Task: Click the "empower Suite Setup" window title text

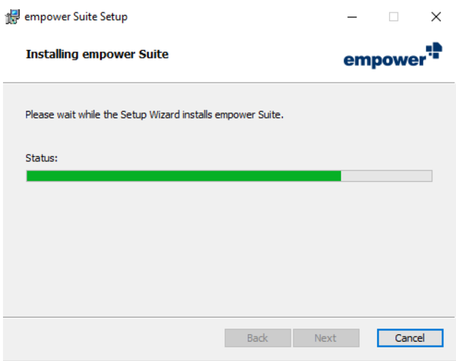Action: coord(76,17)
